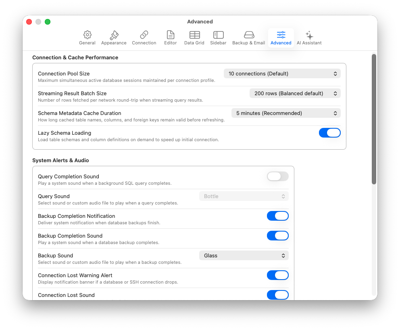Switch to the Appearance tab label

coord(114,43)
